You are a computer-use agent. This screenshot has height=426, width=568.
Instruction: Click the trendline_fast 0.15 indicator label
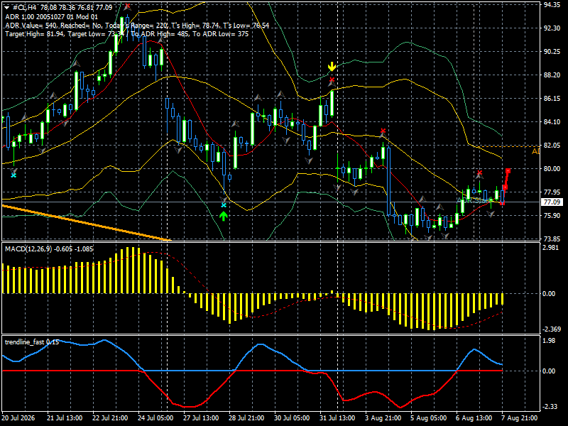32,342
